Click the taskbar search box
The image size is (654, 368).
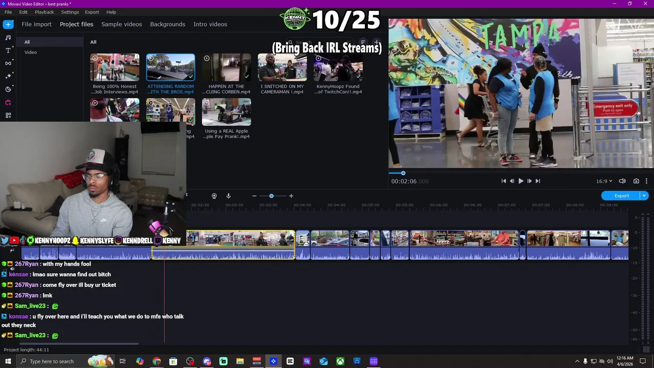(x=65, y=361)
